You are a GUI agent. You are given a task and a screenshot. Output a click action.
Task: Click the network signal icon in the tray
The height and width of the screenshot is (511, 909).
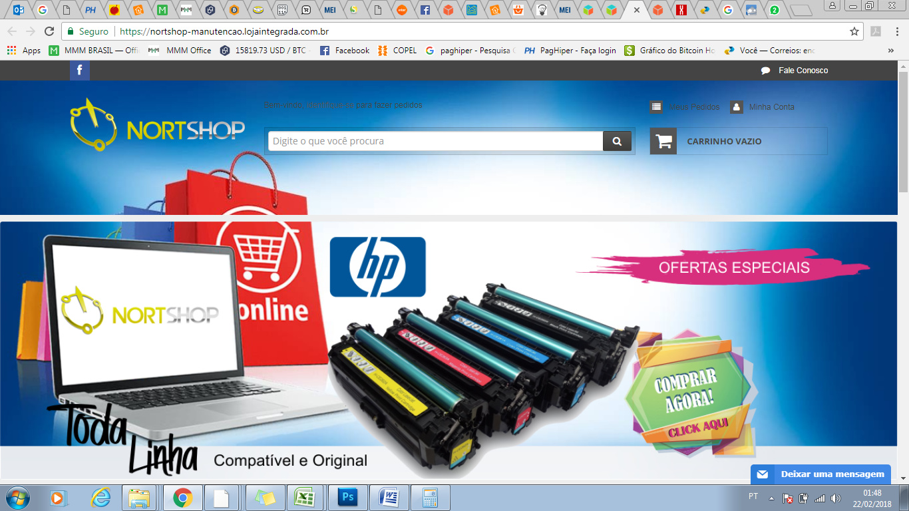click(820, 498)
